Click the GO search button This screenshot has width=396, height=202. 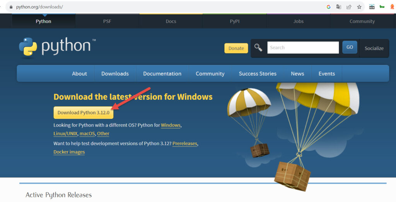coord(350,47)
